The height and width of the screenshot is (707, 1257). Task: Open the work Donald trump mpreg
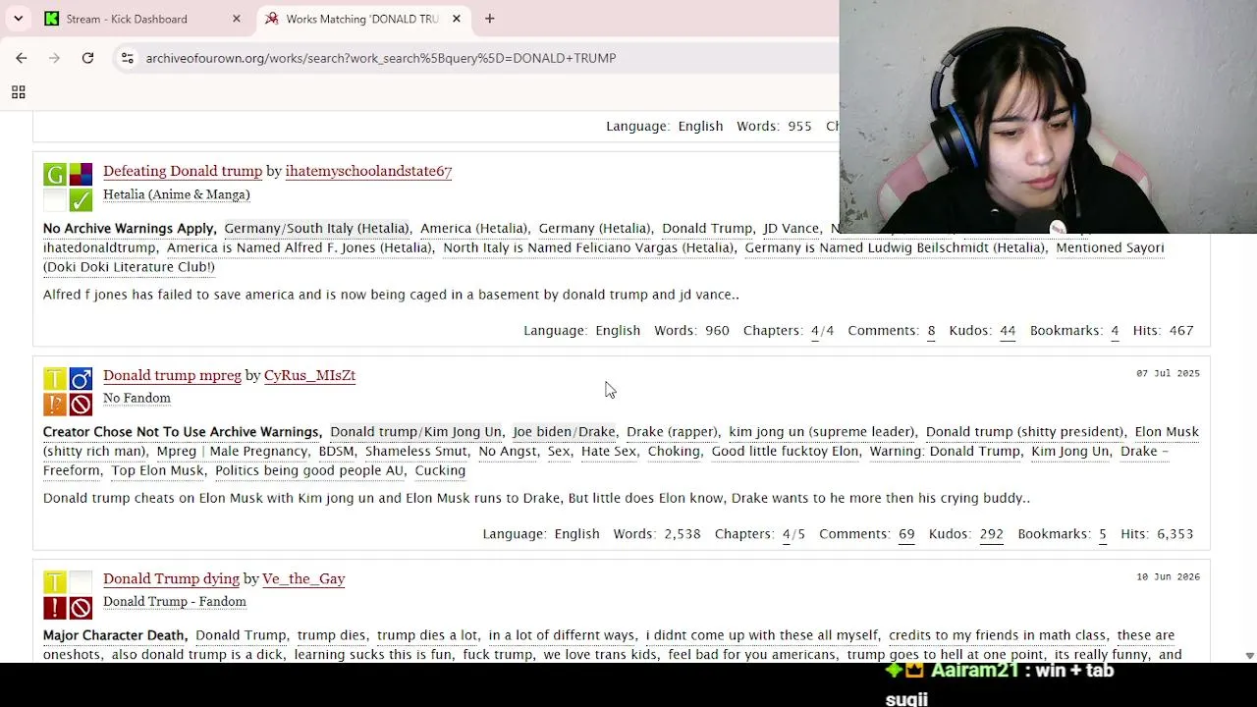click(172, 375)
